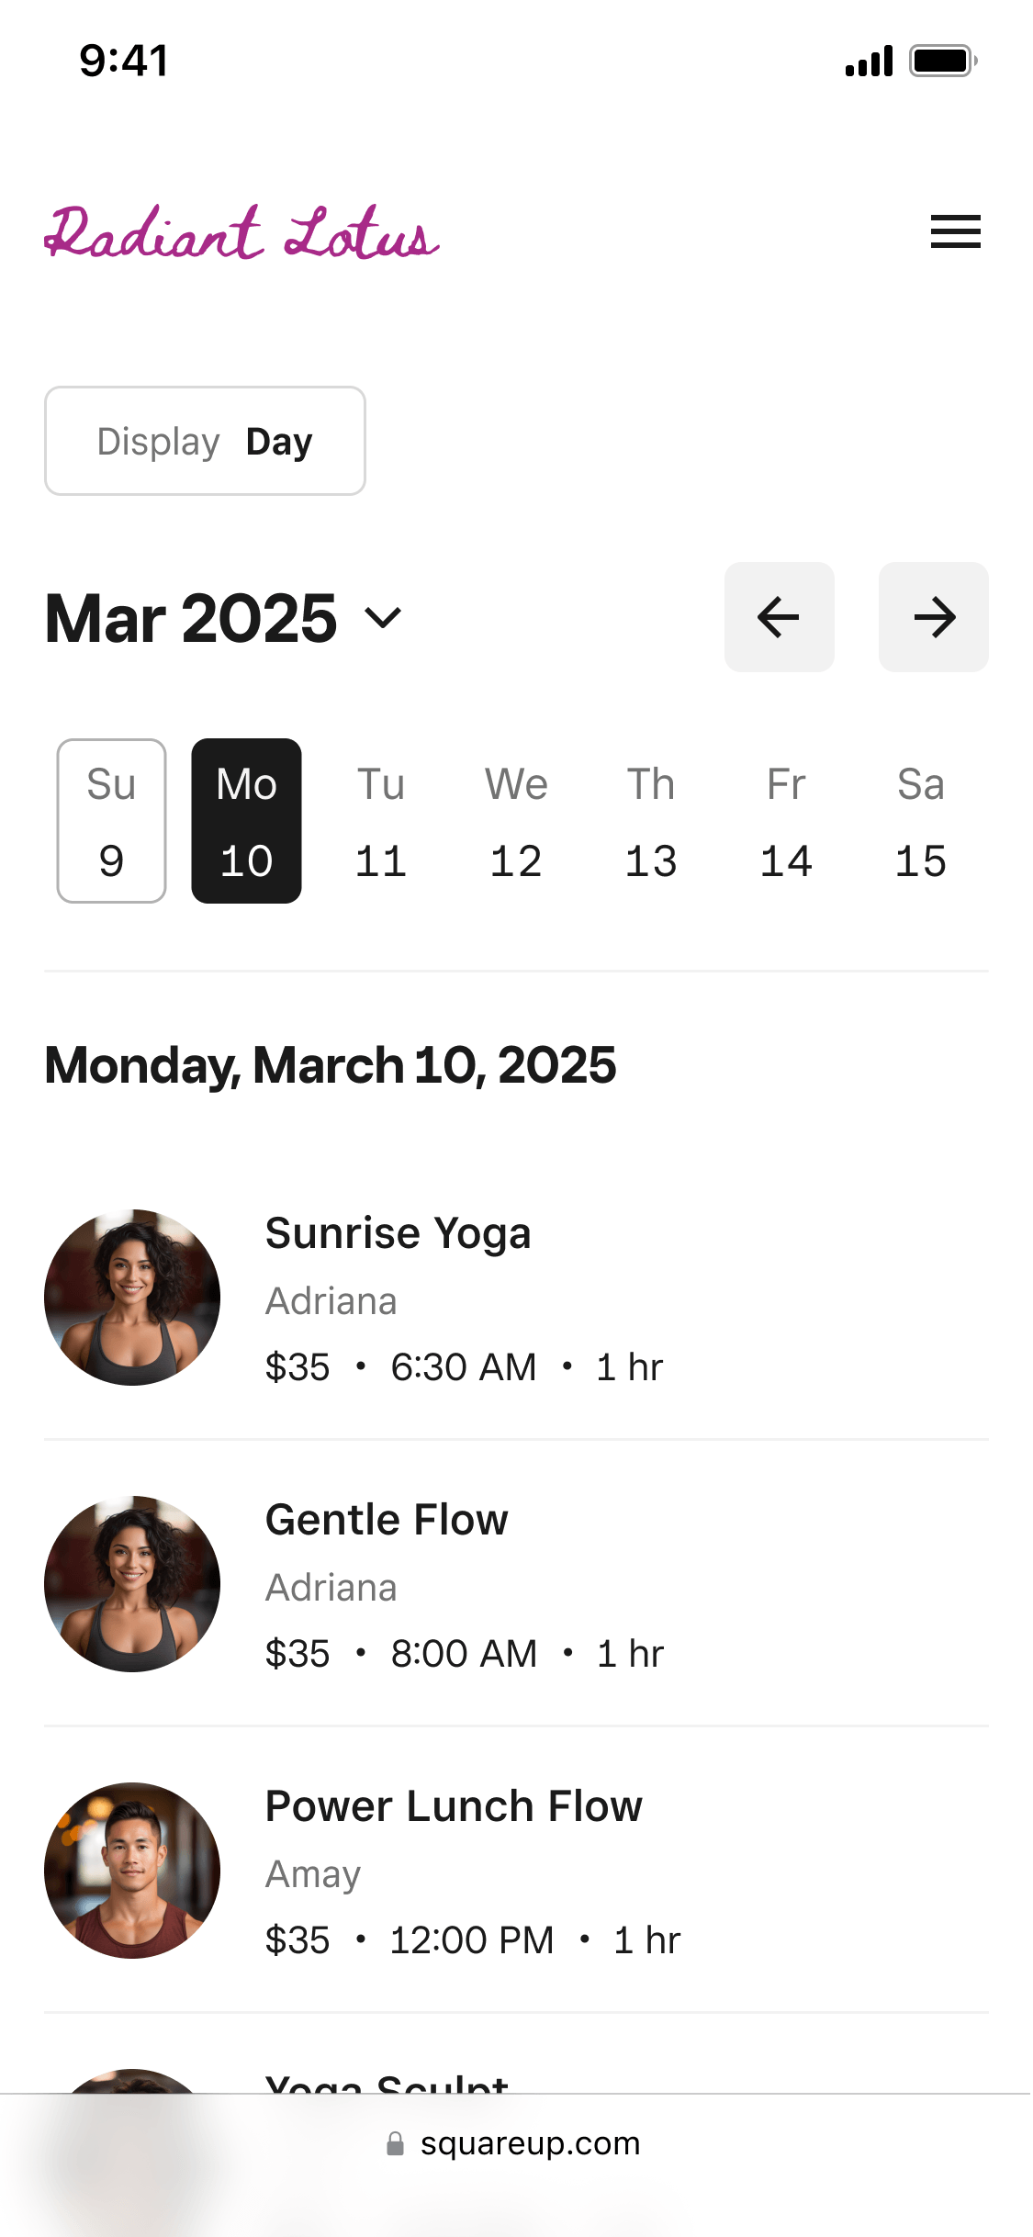The width and height of the screenshot is (1033, 2237).
Task: Switch to Wednesday 12
Action: (x=516, y=821)
